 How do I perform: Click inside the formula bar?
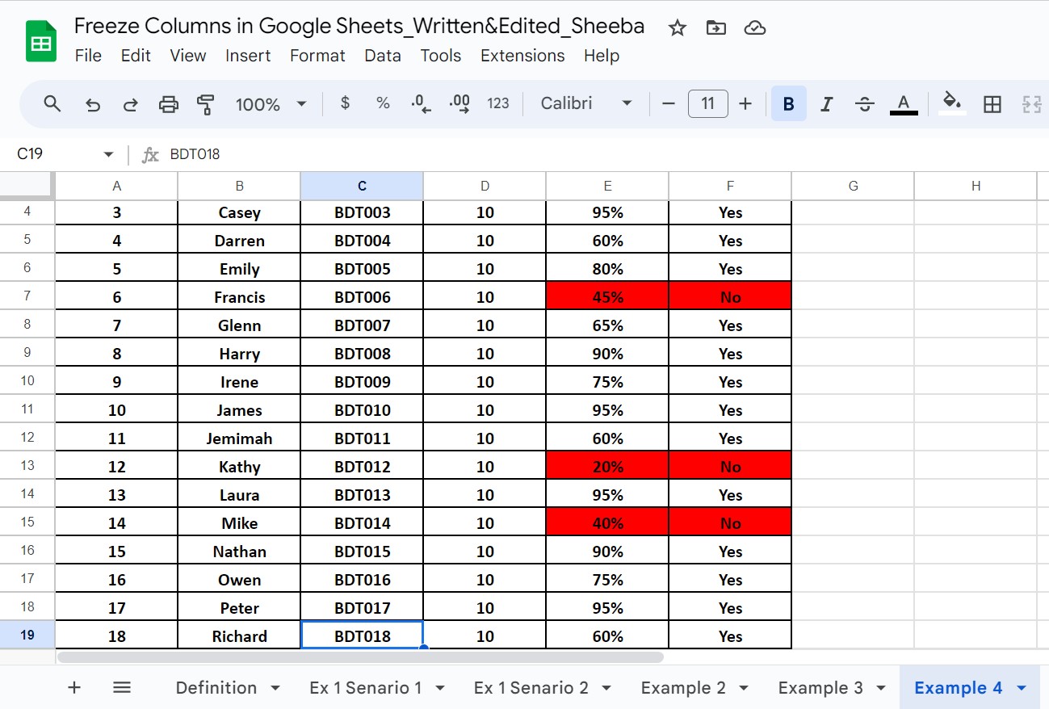[323, 153]
